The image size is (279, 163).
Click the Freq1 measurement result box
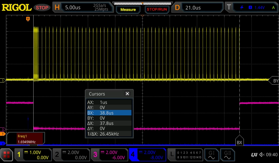pyautogui.click(x=26, y=139)
